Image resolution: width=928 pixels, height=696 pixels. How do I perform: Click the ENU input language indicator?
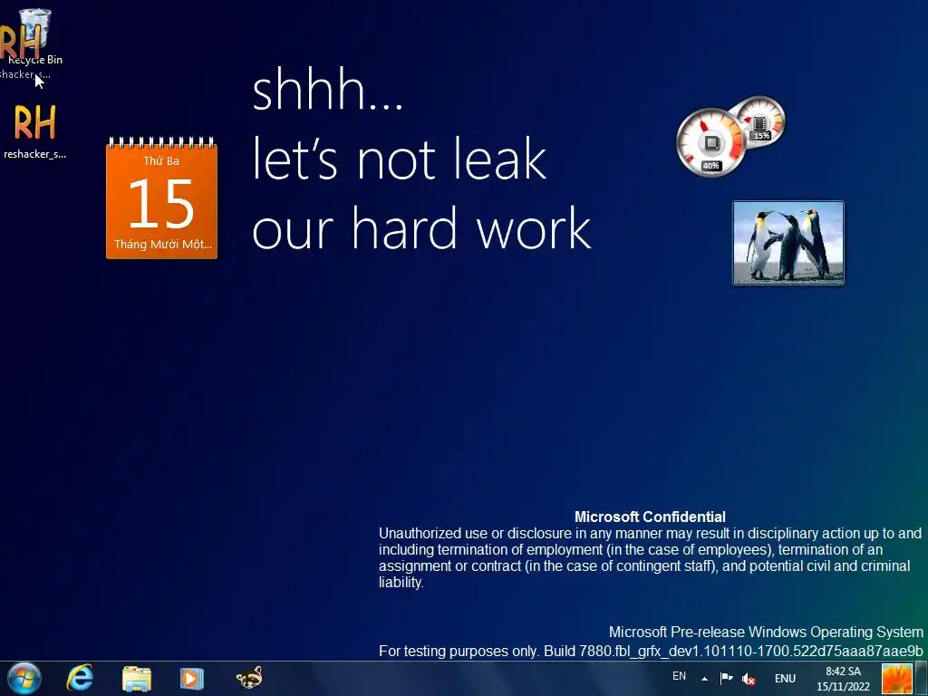(x=785, y=679)
